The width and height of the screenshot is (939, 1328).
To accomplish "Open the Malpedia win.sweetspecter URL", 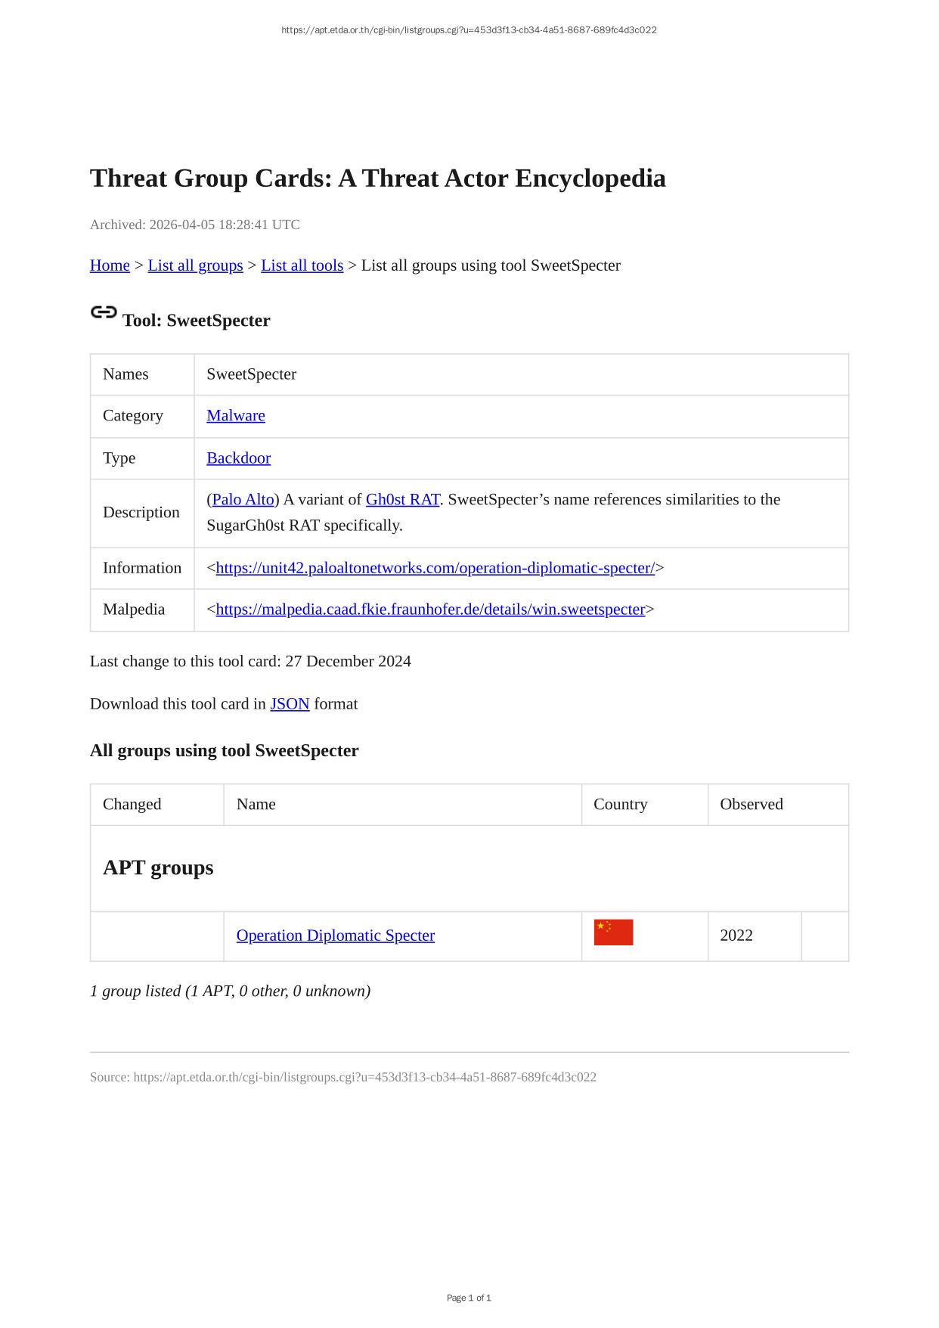I will [x=430, y=609].
